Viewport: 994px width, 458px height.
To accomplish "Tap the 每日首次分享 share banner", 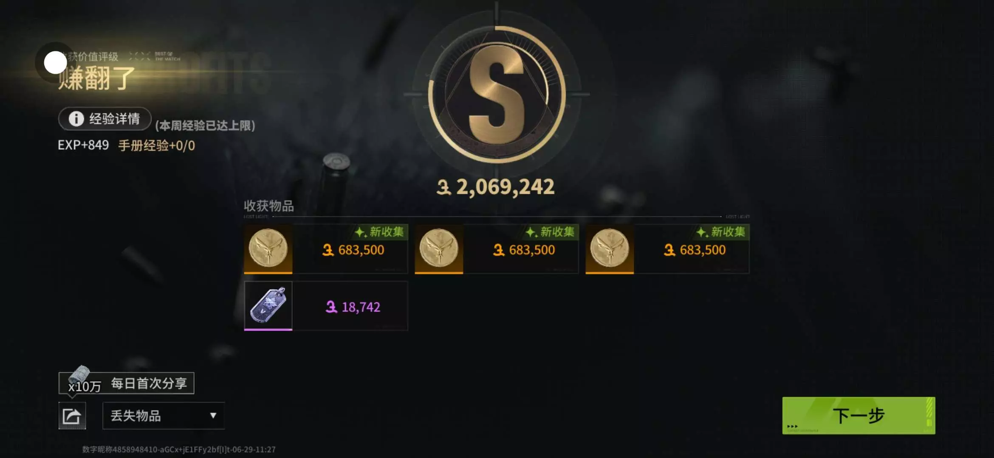I will click(126, 383).
